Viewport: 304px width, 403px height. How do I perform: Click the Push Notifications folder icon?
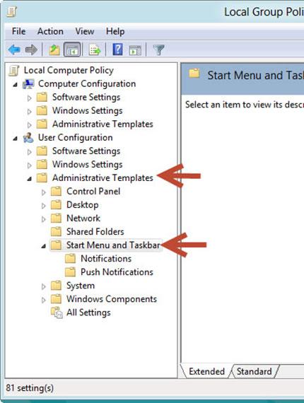tap(70, 272)
